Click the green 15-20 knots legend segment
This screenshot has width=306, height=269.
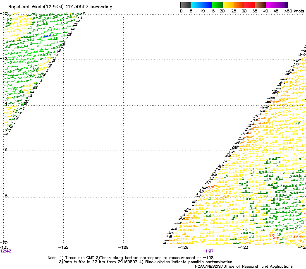tap(218, 5)
